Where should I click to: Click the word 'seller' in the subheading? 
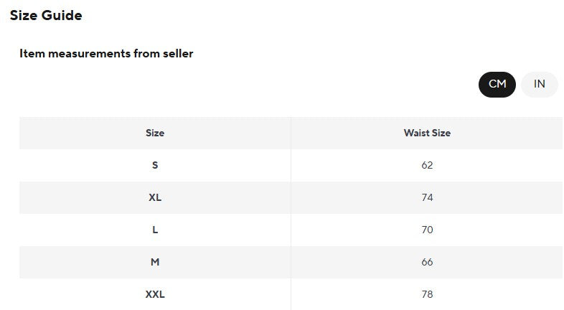point(178,54)
